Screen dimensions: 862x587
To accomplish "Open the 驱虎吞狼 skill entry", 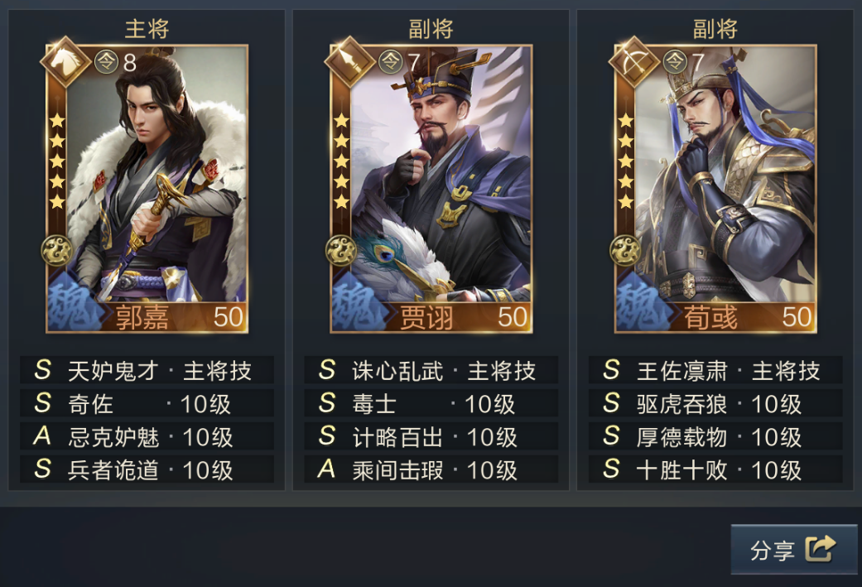I will 715,403.
